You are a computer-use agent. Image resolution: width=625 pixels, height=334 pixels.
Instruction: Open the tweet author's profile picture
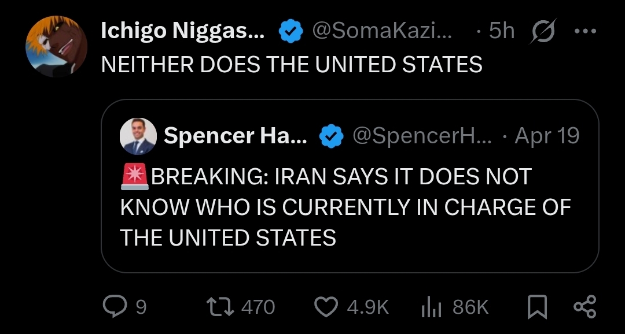pos(56,45)
